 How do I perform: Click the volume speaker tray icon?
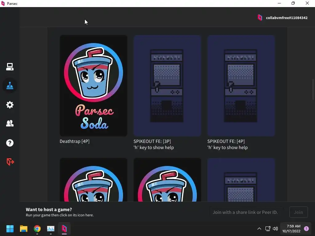point(275,229)
